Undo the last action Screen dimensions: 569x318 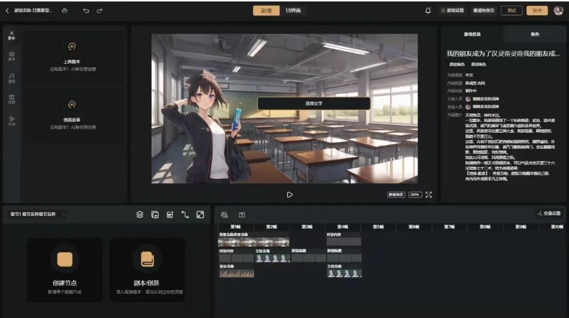(x=86, y=11)
